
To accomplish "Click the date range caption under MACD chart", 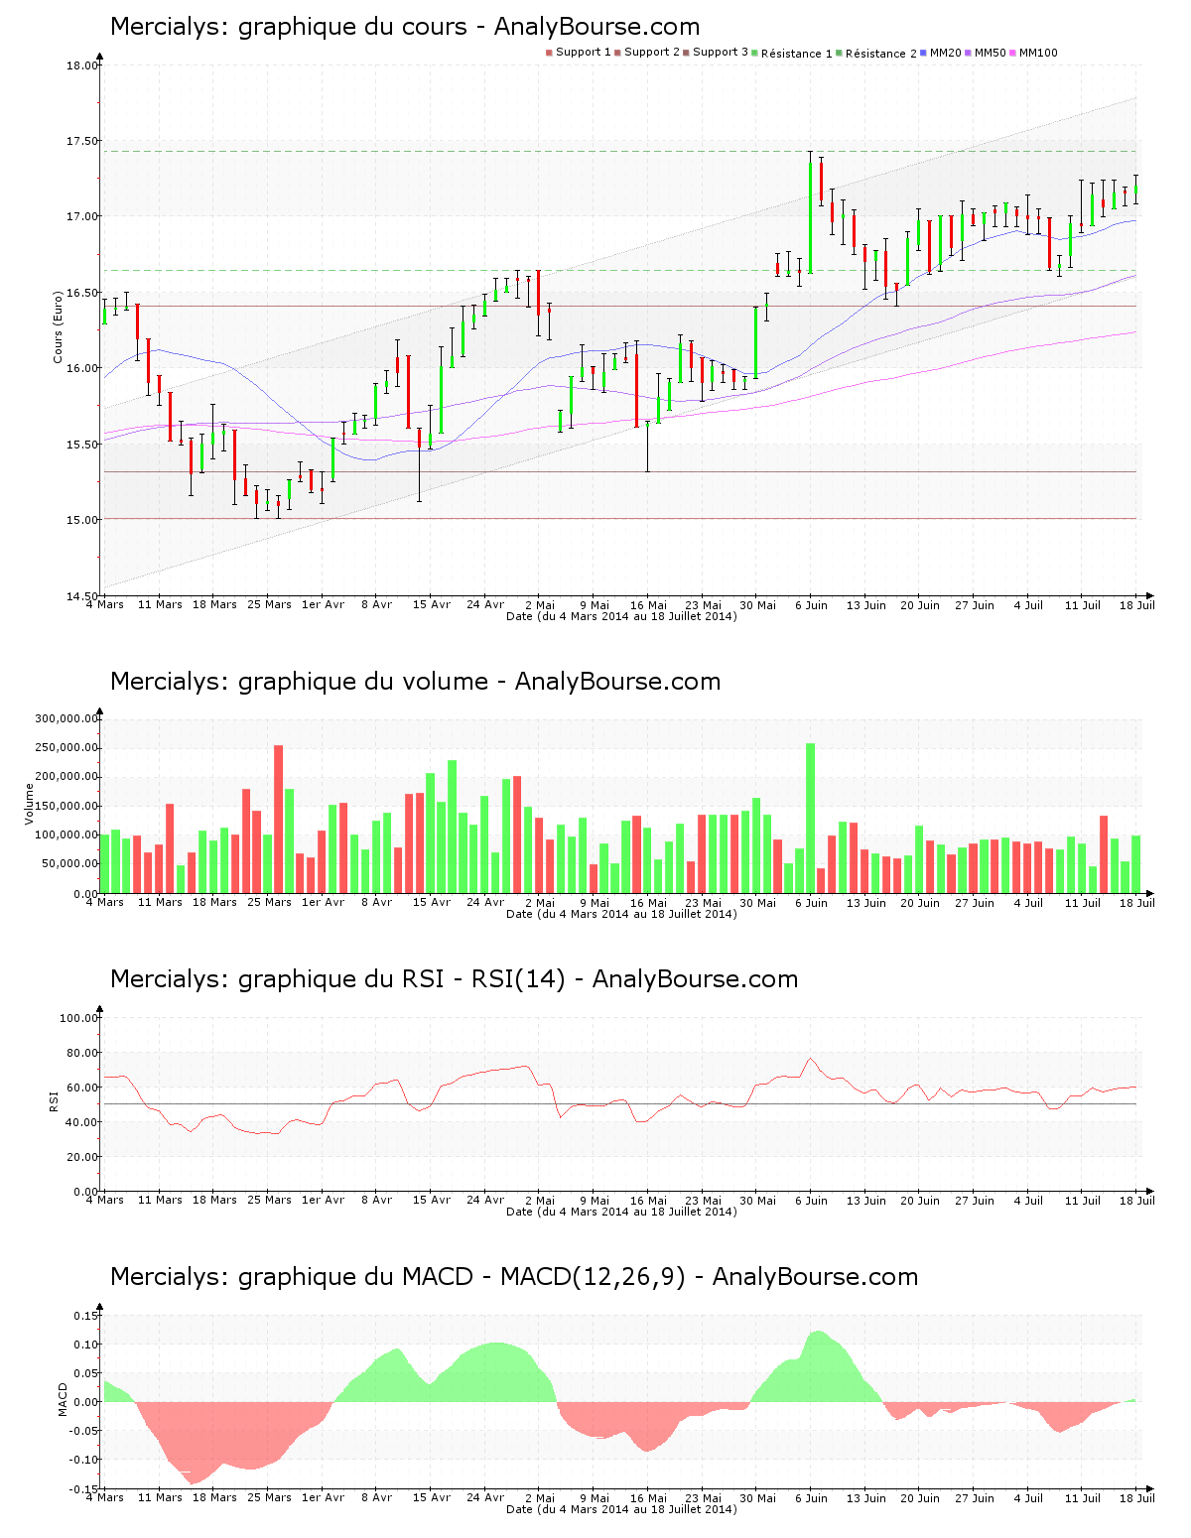I will (621, 1509).
